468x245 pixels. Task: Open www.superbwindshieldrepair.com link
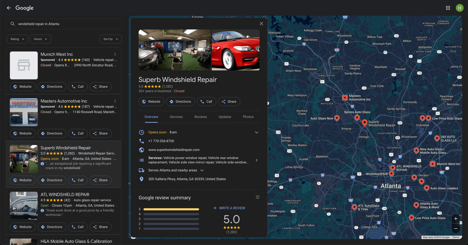174,150
